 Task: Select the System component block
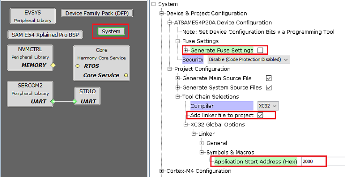[x=111, y=31]
